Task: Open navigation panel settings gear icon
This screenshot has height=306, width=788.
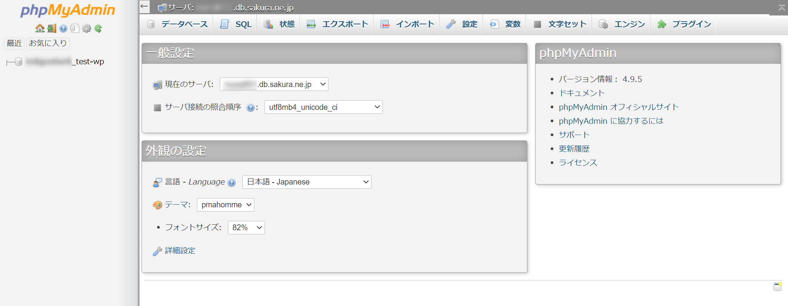Action: [x=86, y=28]
